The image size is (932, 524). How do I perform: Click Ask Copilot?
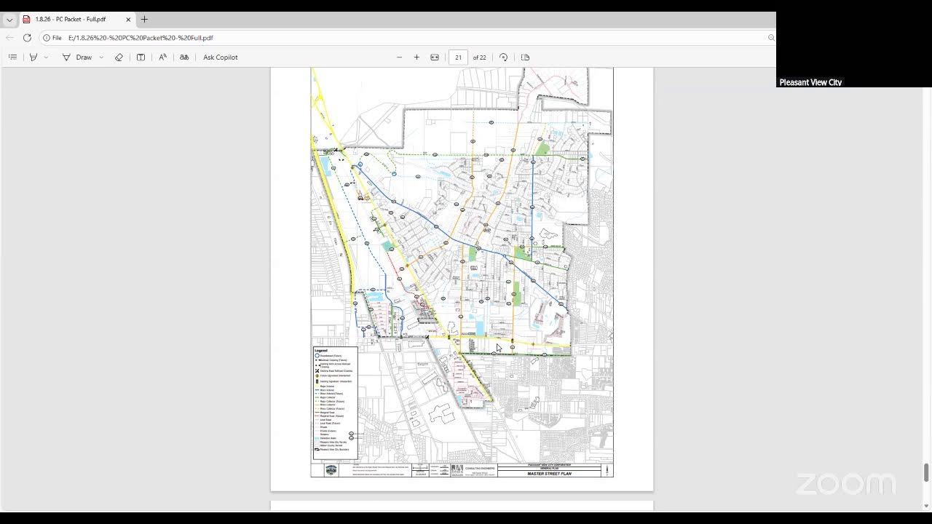pos(220,57)
